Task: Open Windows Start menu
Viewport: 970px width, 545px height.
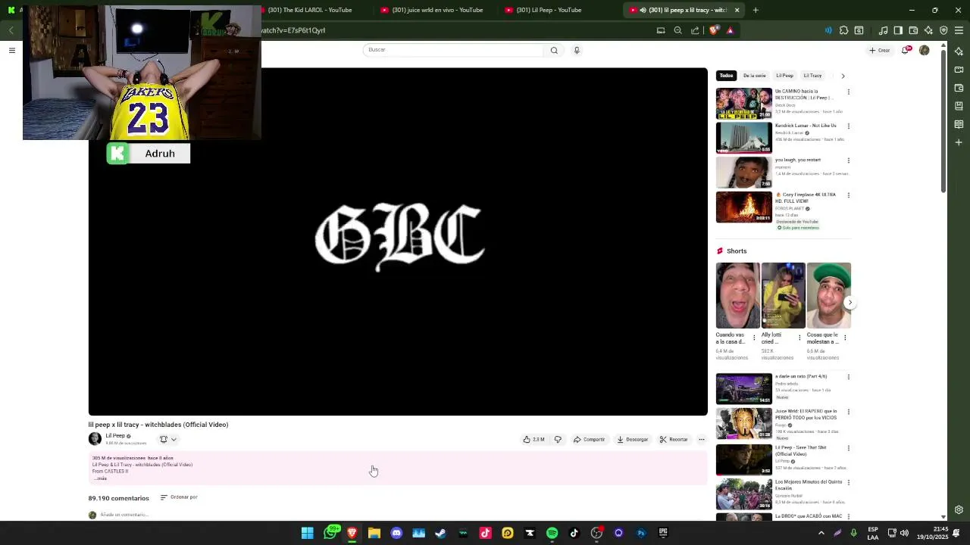Action: click(307, 533)
